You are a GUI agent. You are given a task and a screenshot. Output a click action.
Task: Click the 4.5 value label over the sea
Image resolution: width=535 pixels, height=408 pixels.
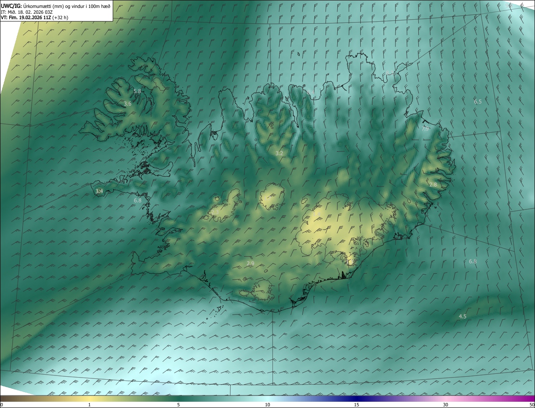[463, 317]
